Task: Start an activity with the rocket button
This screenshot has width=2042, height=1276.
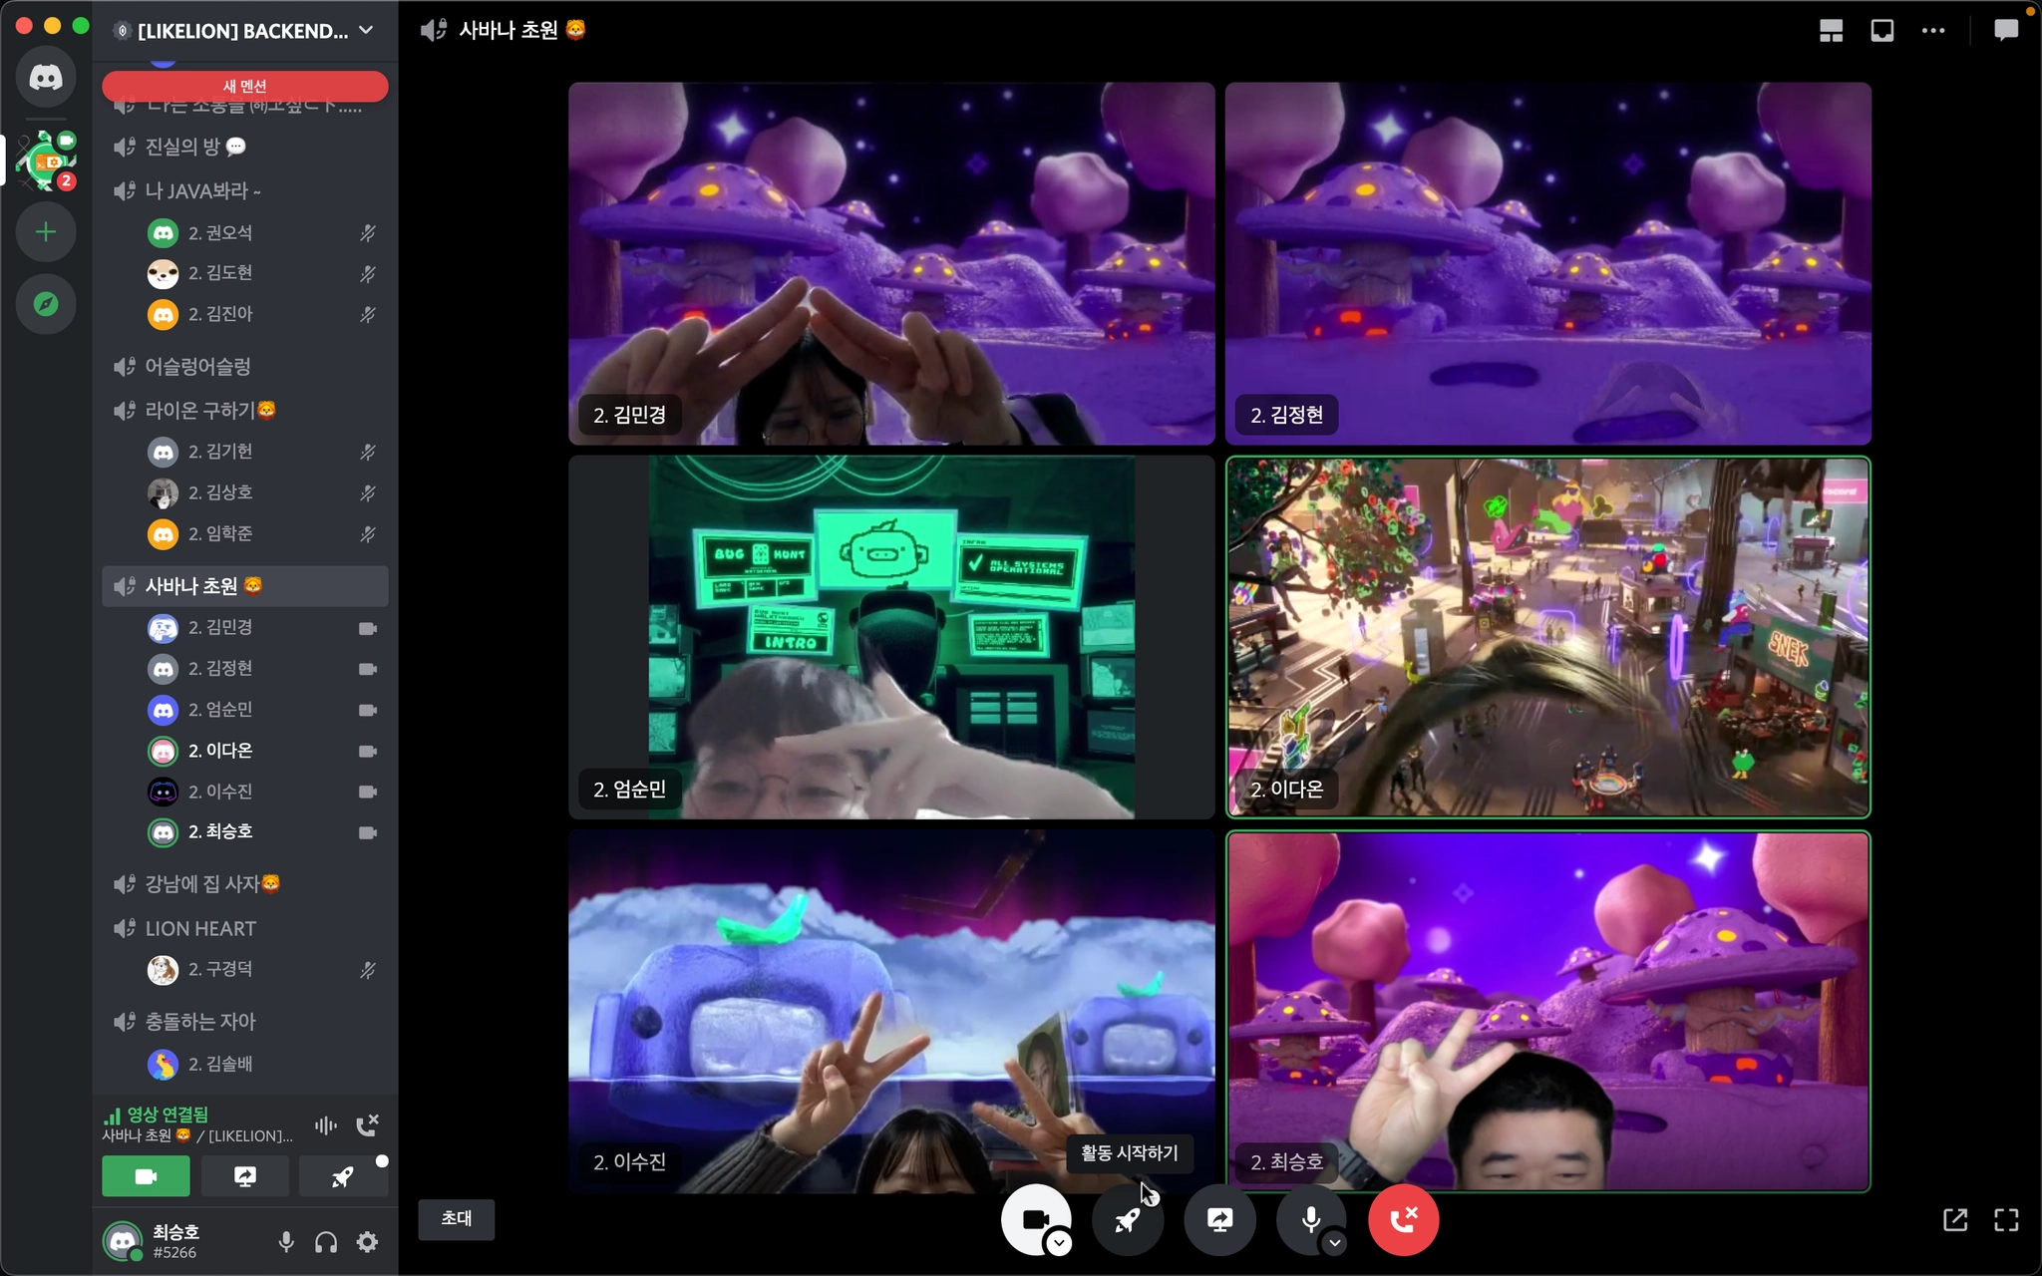Action: tap(1128, 1219)
